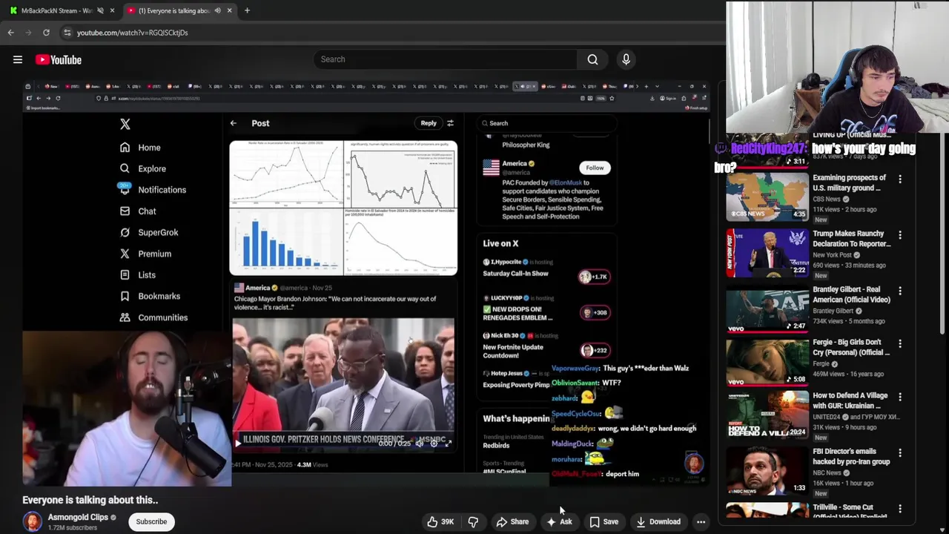The image size is (949, 534).
Task: Click the CBS News channel name
Action: tap(827, 199)
